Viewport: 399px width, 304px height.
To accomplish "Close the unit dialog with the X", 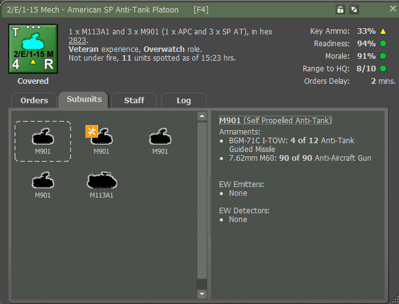I will pos(393,9).
